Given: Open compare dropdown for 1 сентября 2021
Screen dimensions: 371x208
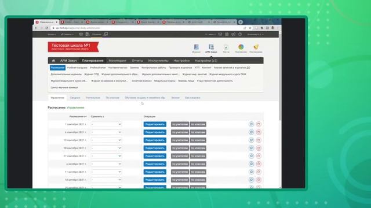Looking at the screenshot, I should 106,124.
